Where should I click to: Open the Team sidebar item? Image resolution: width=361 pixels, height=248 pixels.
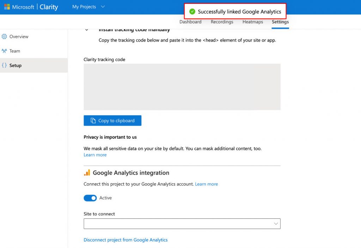(x=34, y=51)
